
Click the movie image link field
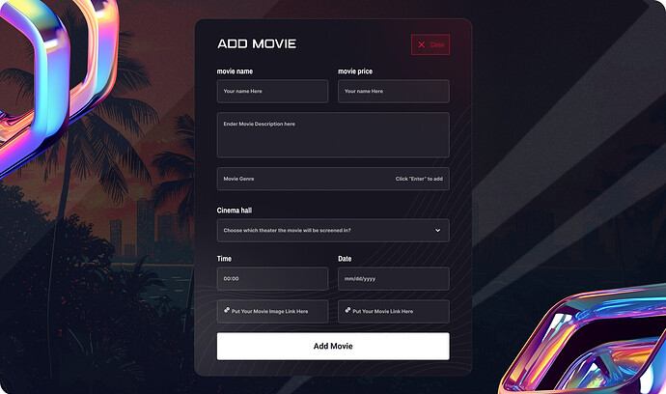pos(272,311)
